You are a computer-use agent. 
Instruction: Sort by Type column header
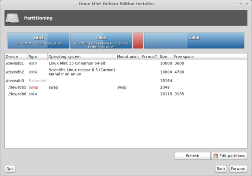(37, 57)
